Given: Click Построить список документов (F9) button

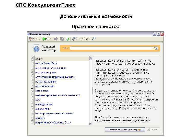Looking at the screenshot, I should click(125, 130).
